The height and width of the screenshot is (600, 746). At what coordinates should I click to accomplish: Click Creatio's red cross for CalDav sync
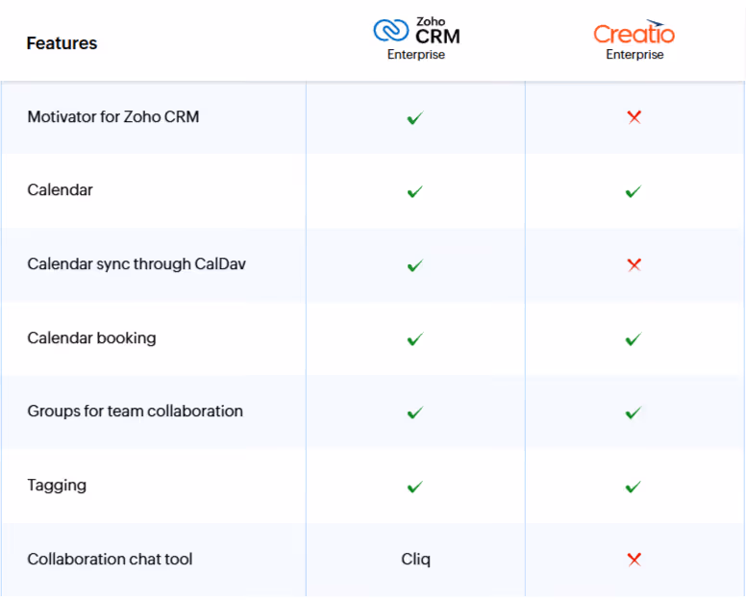tap(634, 264)
